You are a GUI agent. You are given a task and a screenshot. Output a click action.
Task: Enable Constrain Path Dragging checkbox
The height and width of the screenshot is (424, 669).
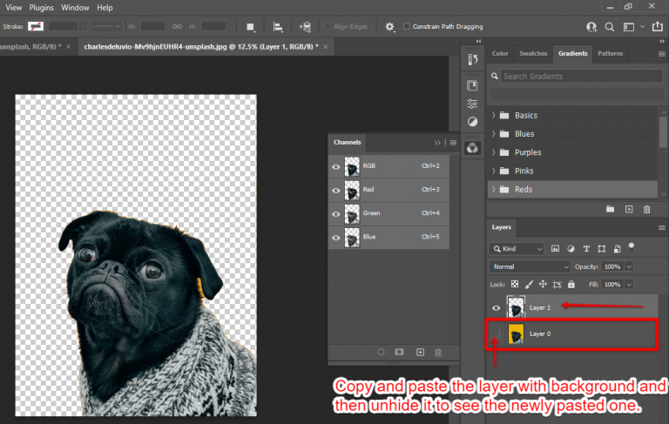407,27
